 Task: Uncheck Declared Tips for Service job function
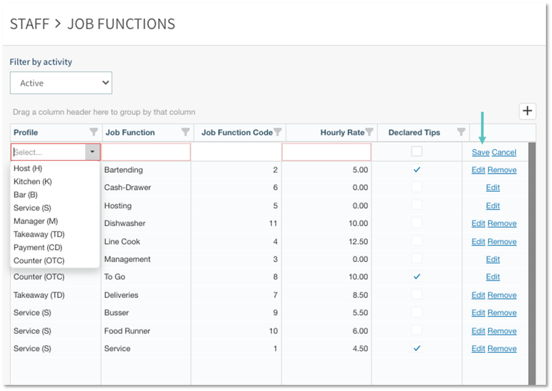click(x=417, y=348)
